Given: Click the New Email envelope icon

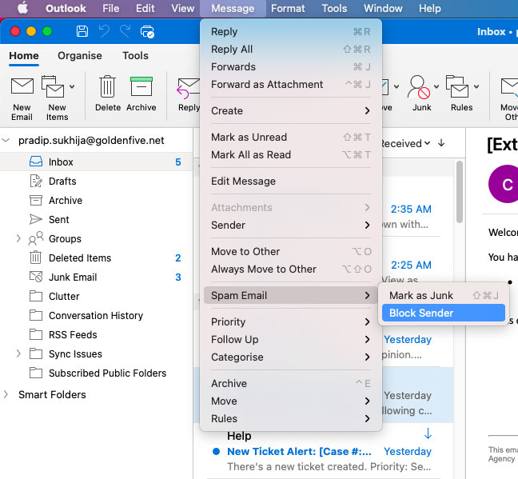Looking at the screenshot, I should (x=22, y=87).
